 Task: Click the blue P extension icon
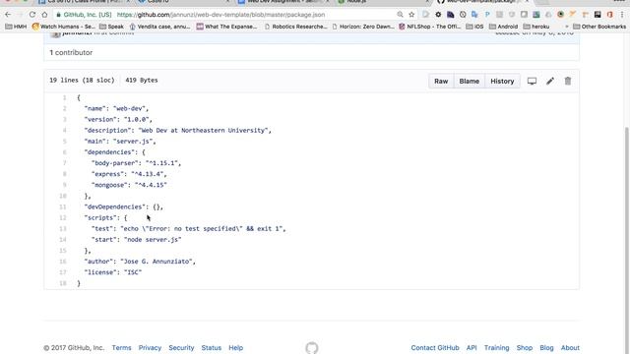coord(487,15)
